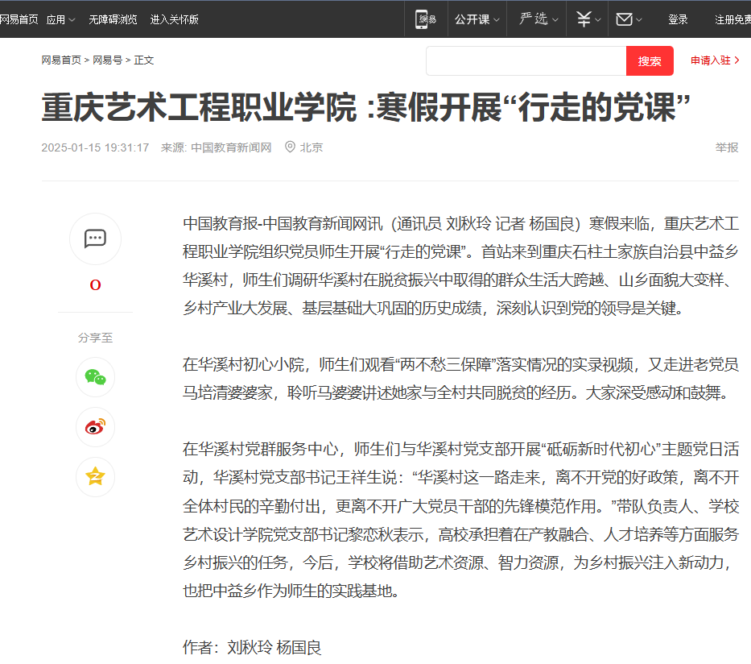Click 无障碍浏览 in the top bar

coord(112,19)
